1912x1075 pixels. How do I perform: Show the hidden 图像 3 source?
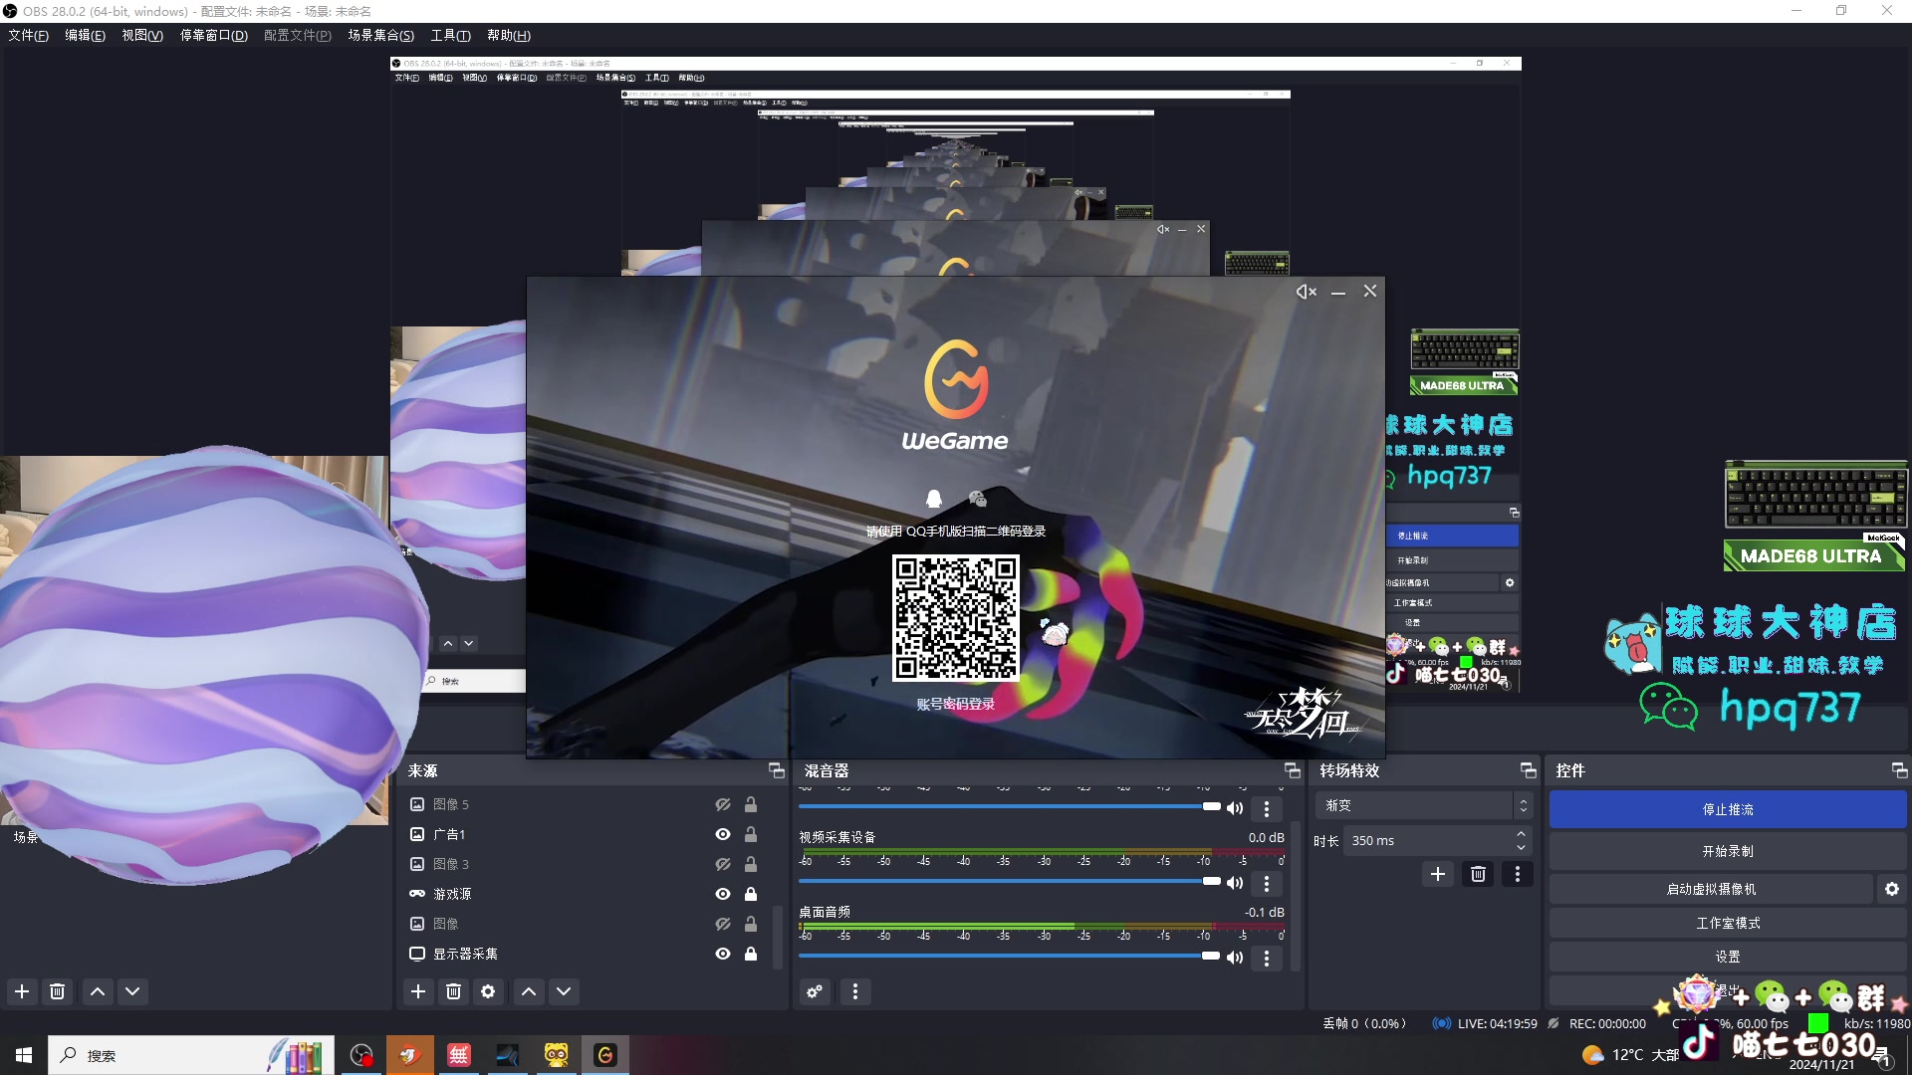723,864
